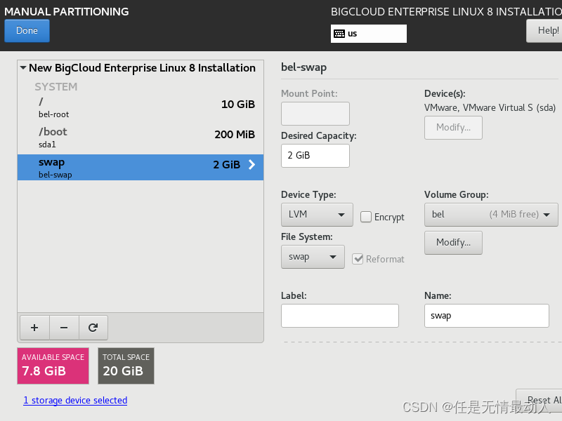Toggle the Encrypt checkbox
The image size is (562, 421).
(365, 217)
